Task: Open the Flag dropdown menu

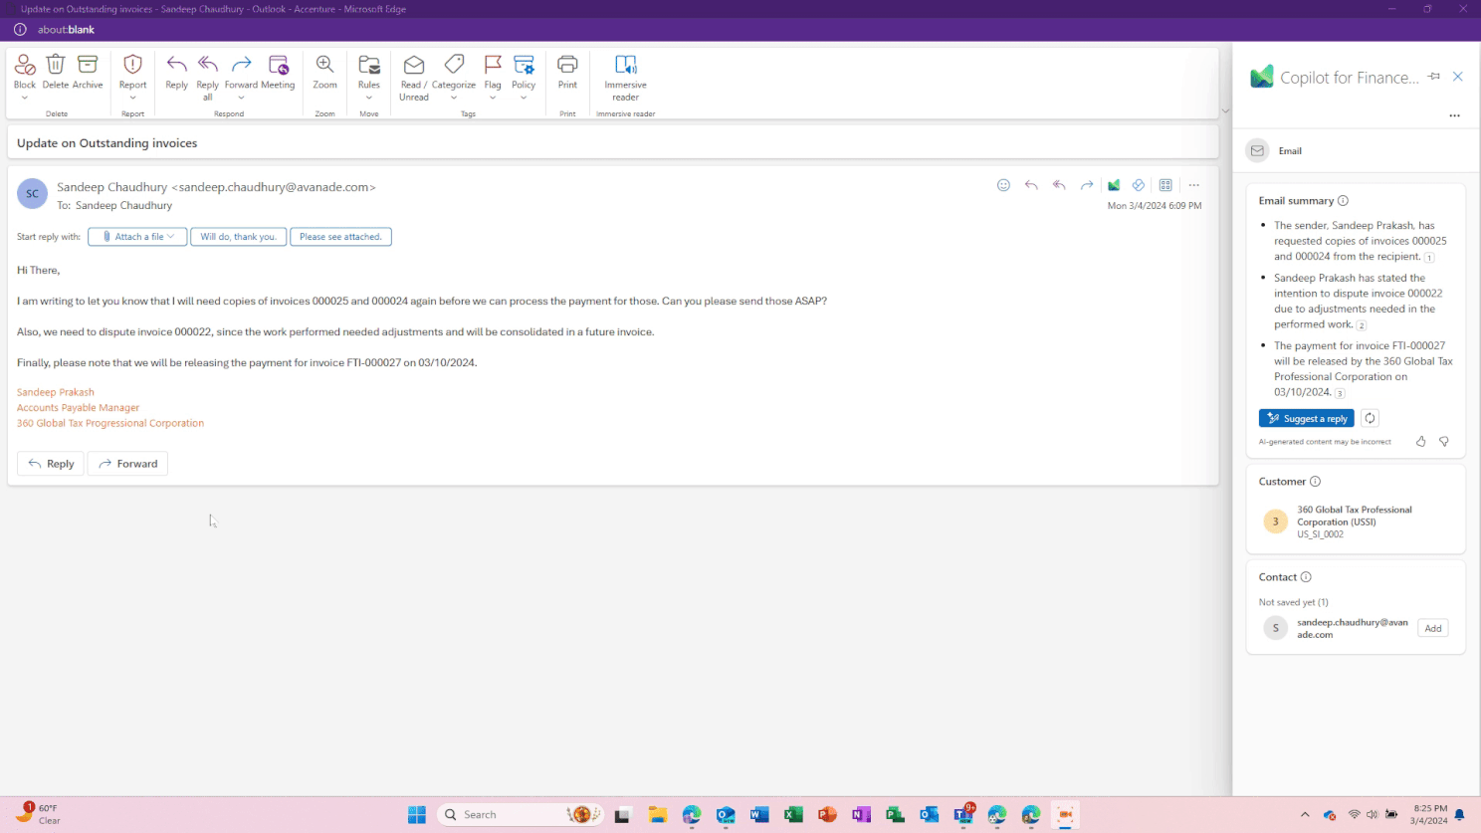Action: tap(493, 98)
